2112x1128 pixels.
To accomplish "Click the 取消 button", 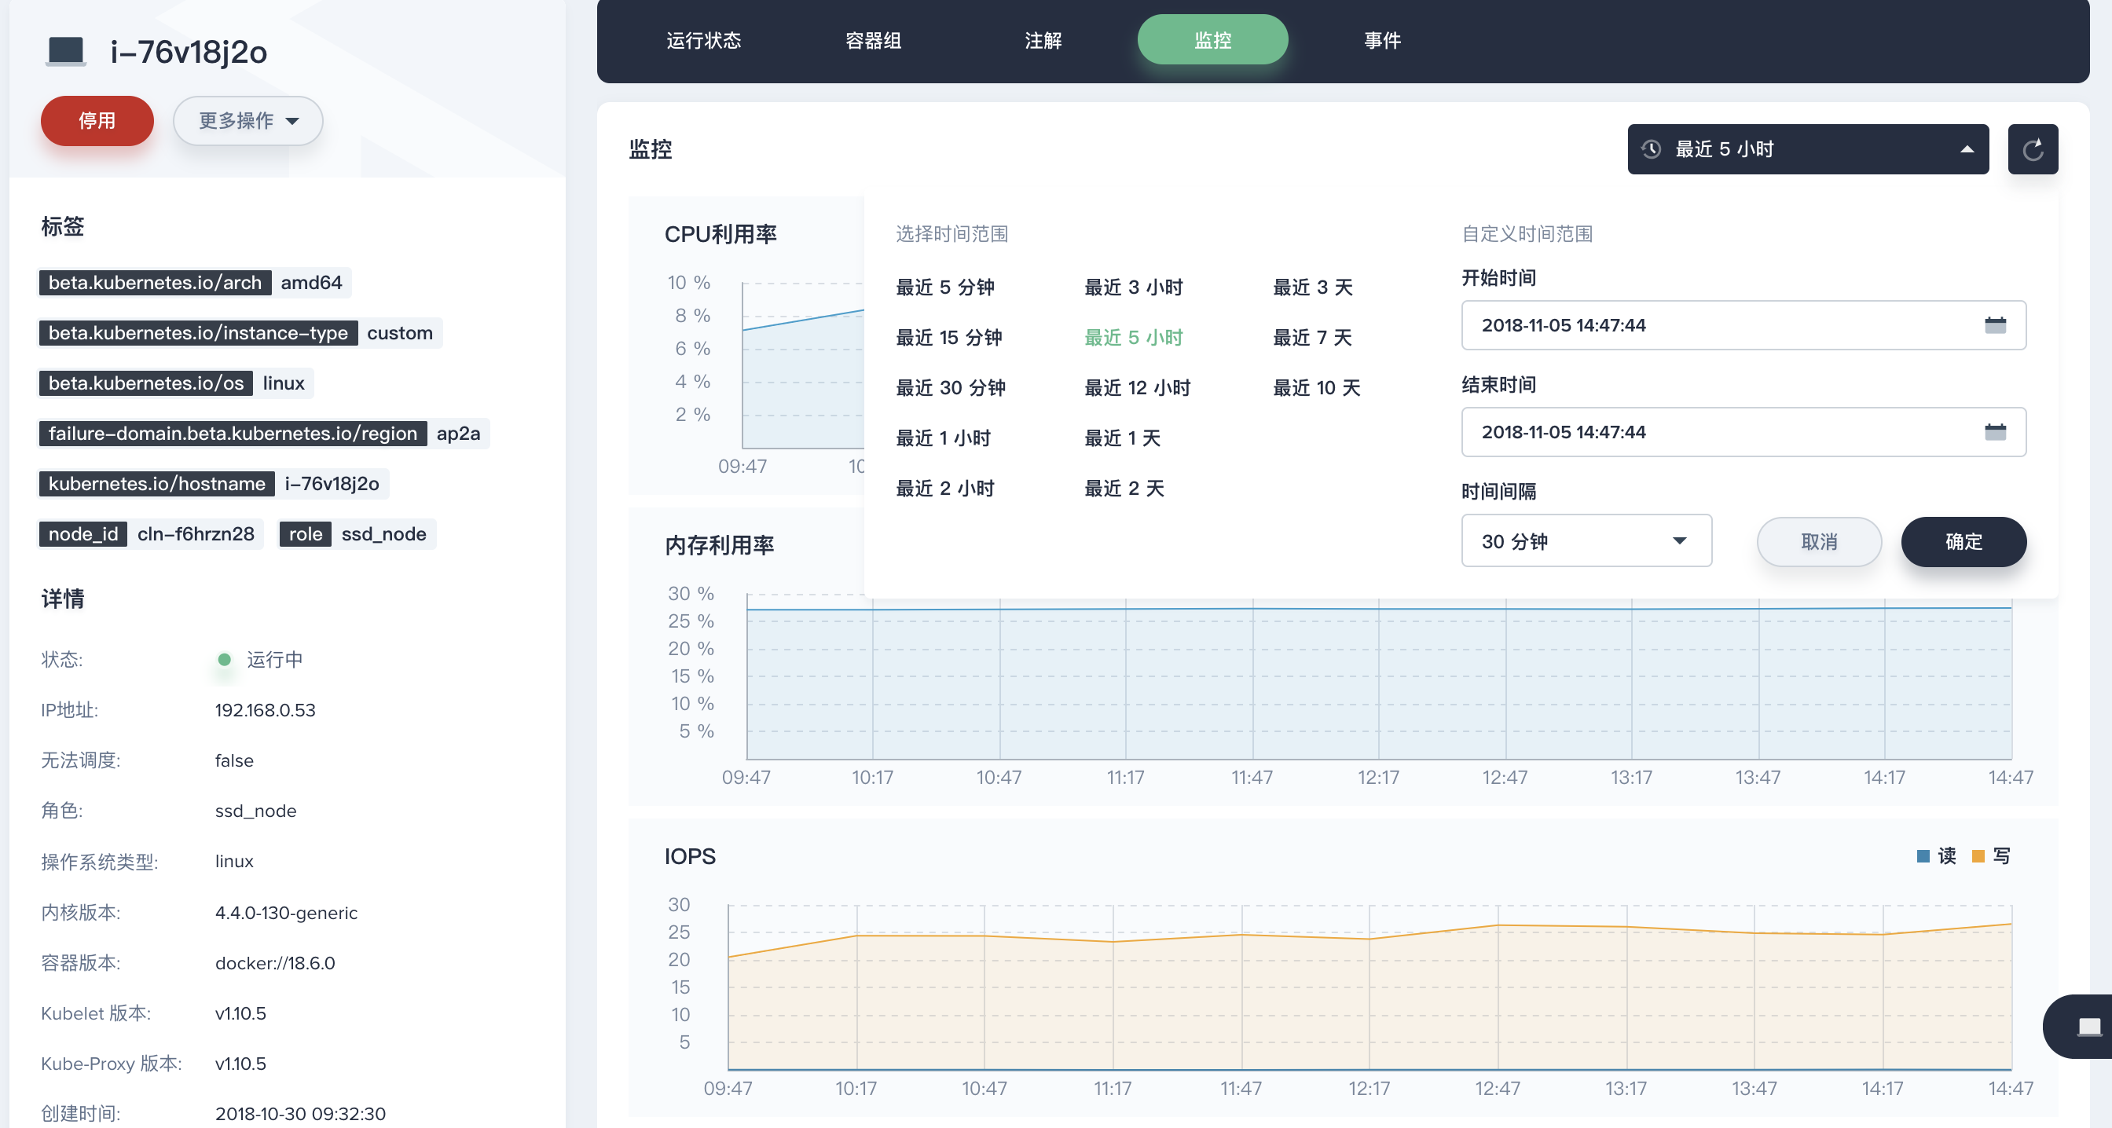I will coord(1818,541).
